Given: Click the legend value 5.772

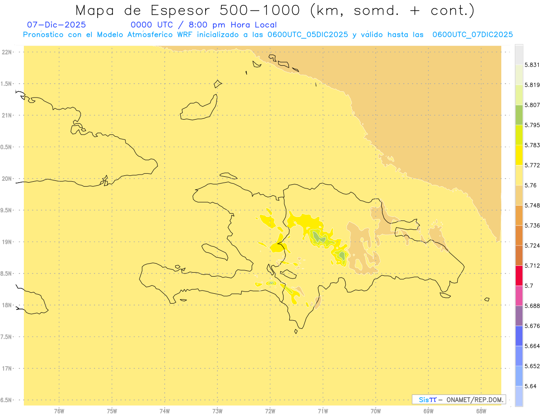Looking at the screenshot, I should pyautogui.click(x=532, y=165).
